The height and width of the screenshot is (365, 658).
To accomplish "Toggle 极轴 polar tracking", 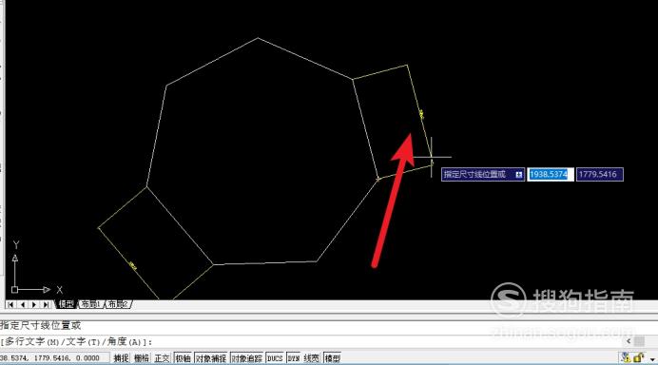I will point(183,358).
